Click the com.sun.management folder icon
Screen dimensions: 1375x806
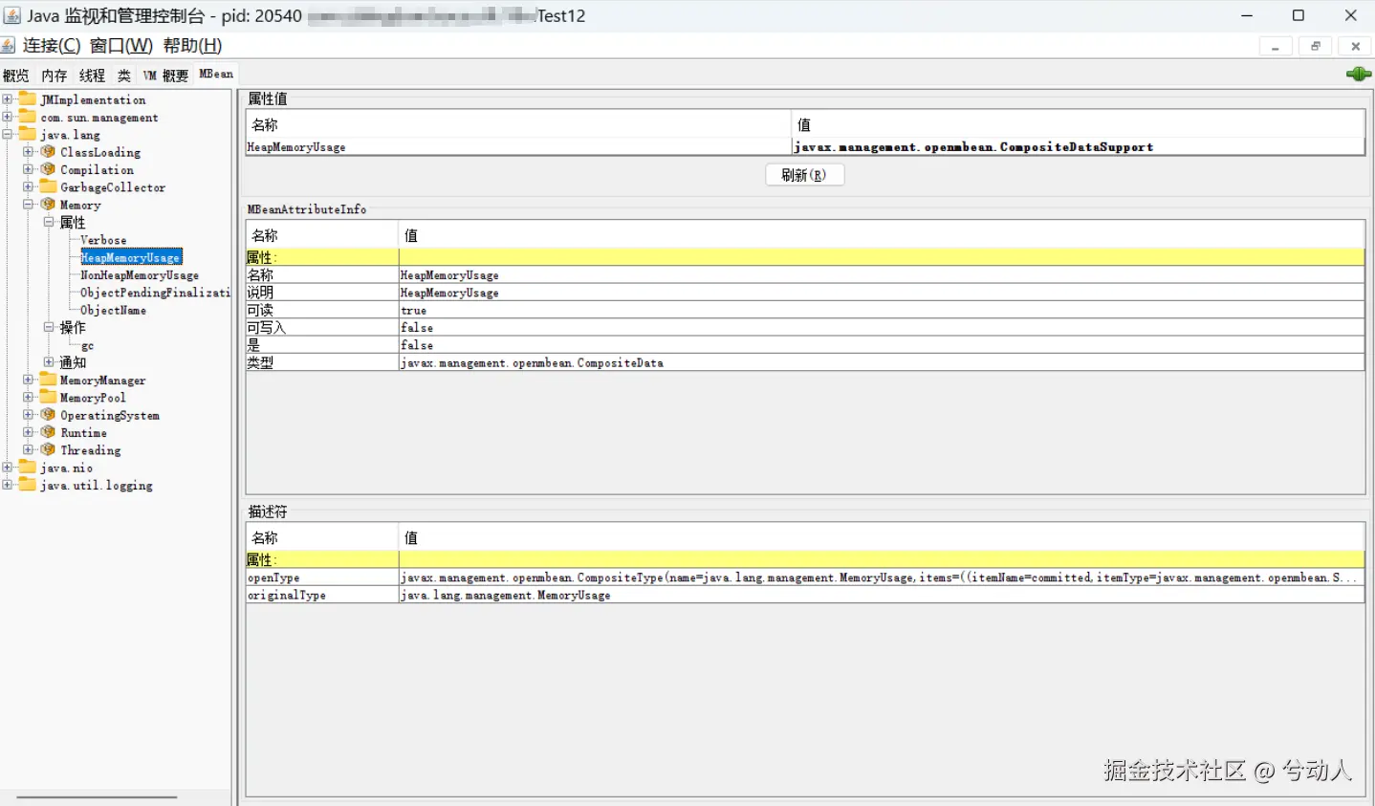click(x=28, y=117)
